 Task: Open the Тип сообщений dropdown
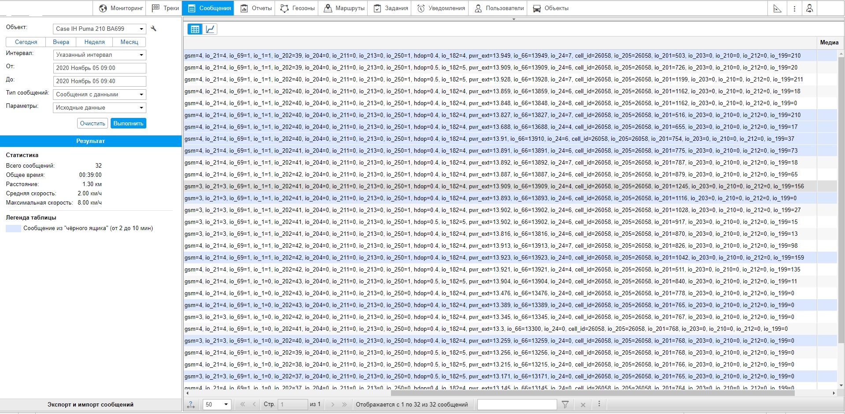[x=99, y=94]
